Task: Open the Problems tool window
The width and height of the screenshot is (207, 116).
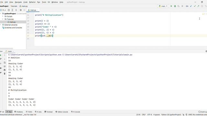Action: [19, 112]
